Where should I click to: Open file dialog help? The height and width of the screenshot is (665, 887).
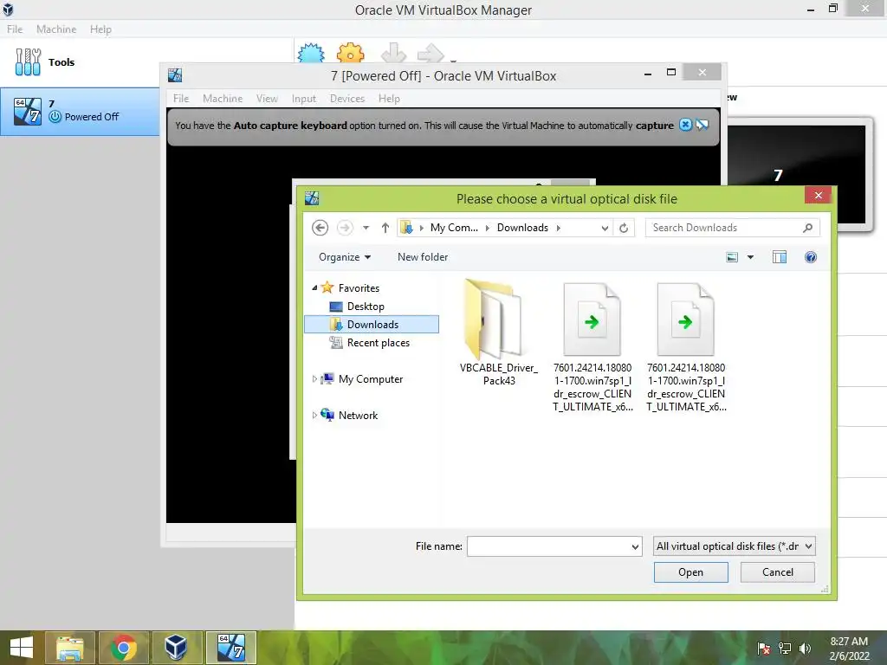coord(811,257)
